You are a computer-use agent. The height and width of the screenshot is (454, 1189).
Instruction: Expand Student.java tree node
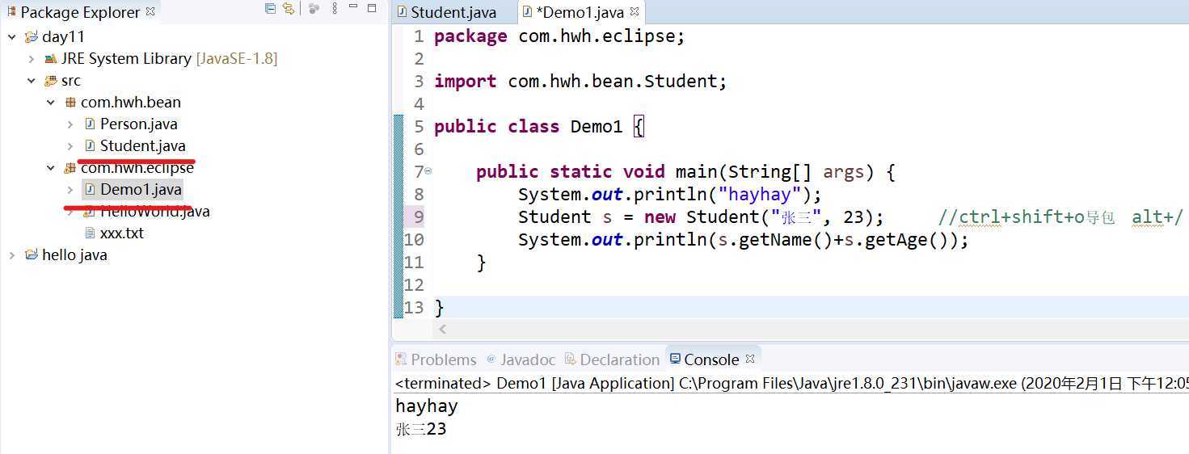click(x=70, y=146)
